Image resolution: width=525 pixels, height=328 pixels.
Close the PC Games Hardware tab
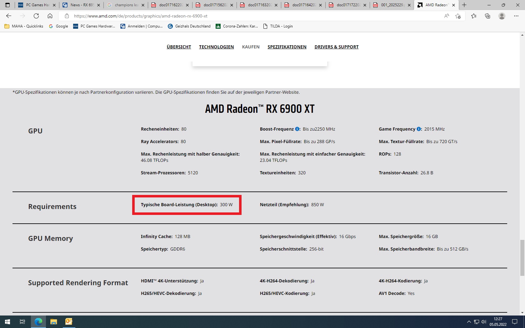(x=54, y=5)
